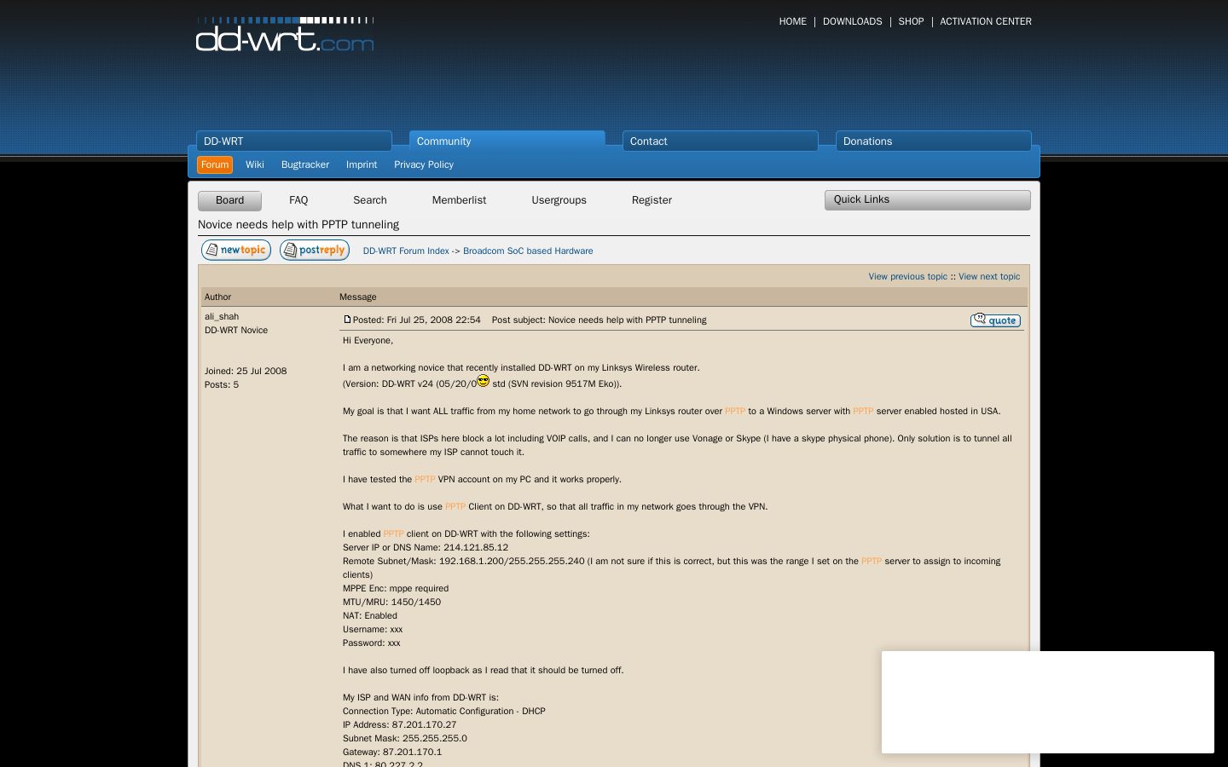The image size is (1228, 767).
Task: Click the PPTP link after 'I enabled'
Action: tap(393, 533)
